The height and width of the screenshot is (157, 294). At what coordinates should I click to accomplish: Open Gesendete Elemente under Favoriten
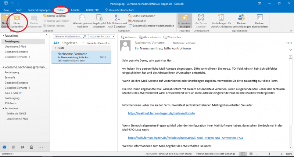(x=16, y=52)
